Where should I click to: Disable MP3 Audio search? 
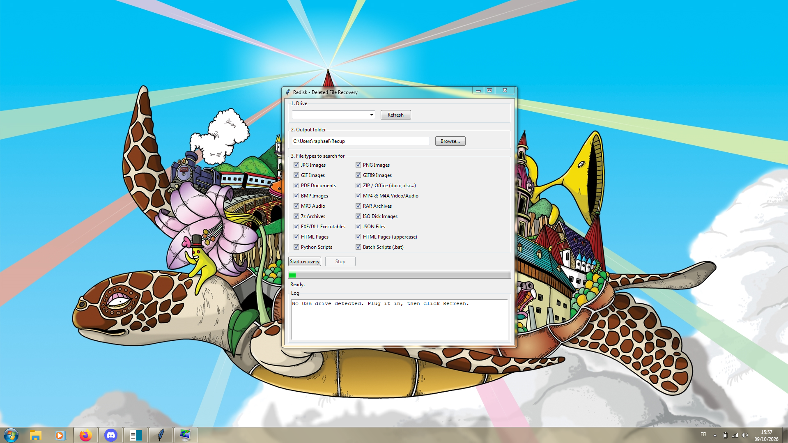tap(296, 206)
